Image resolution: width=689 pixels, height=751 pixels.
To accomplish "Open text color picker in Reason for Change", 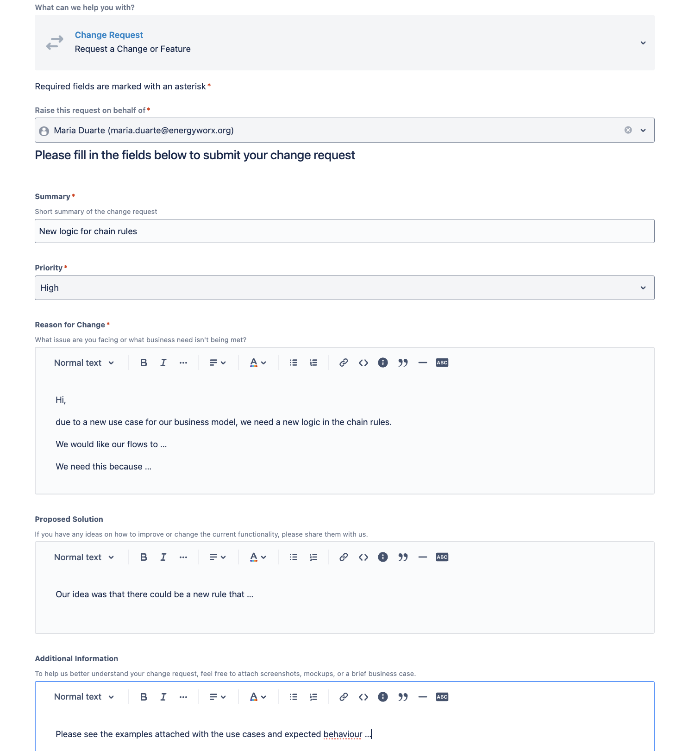I will point(258,363).
